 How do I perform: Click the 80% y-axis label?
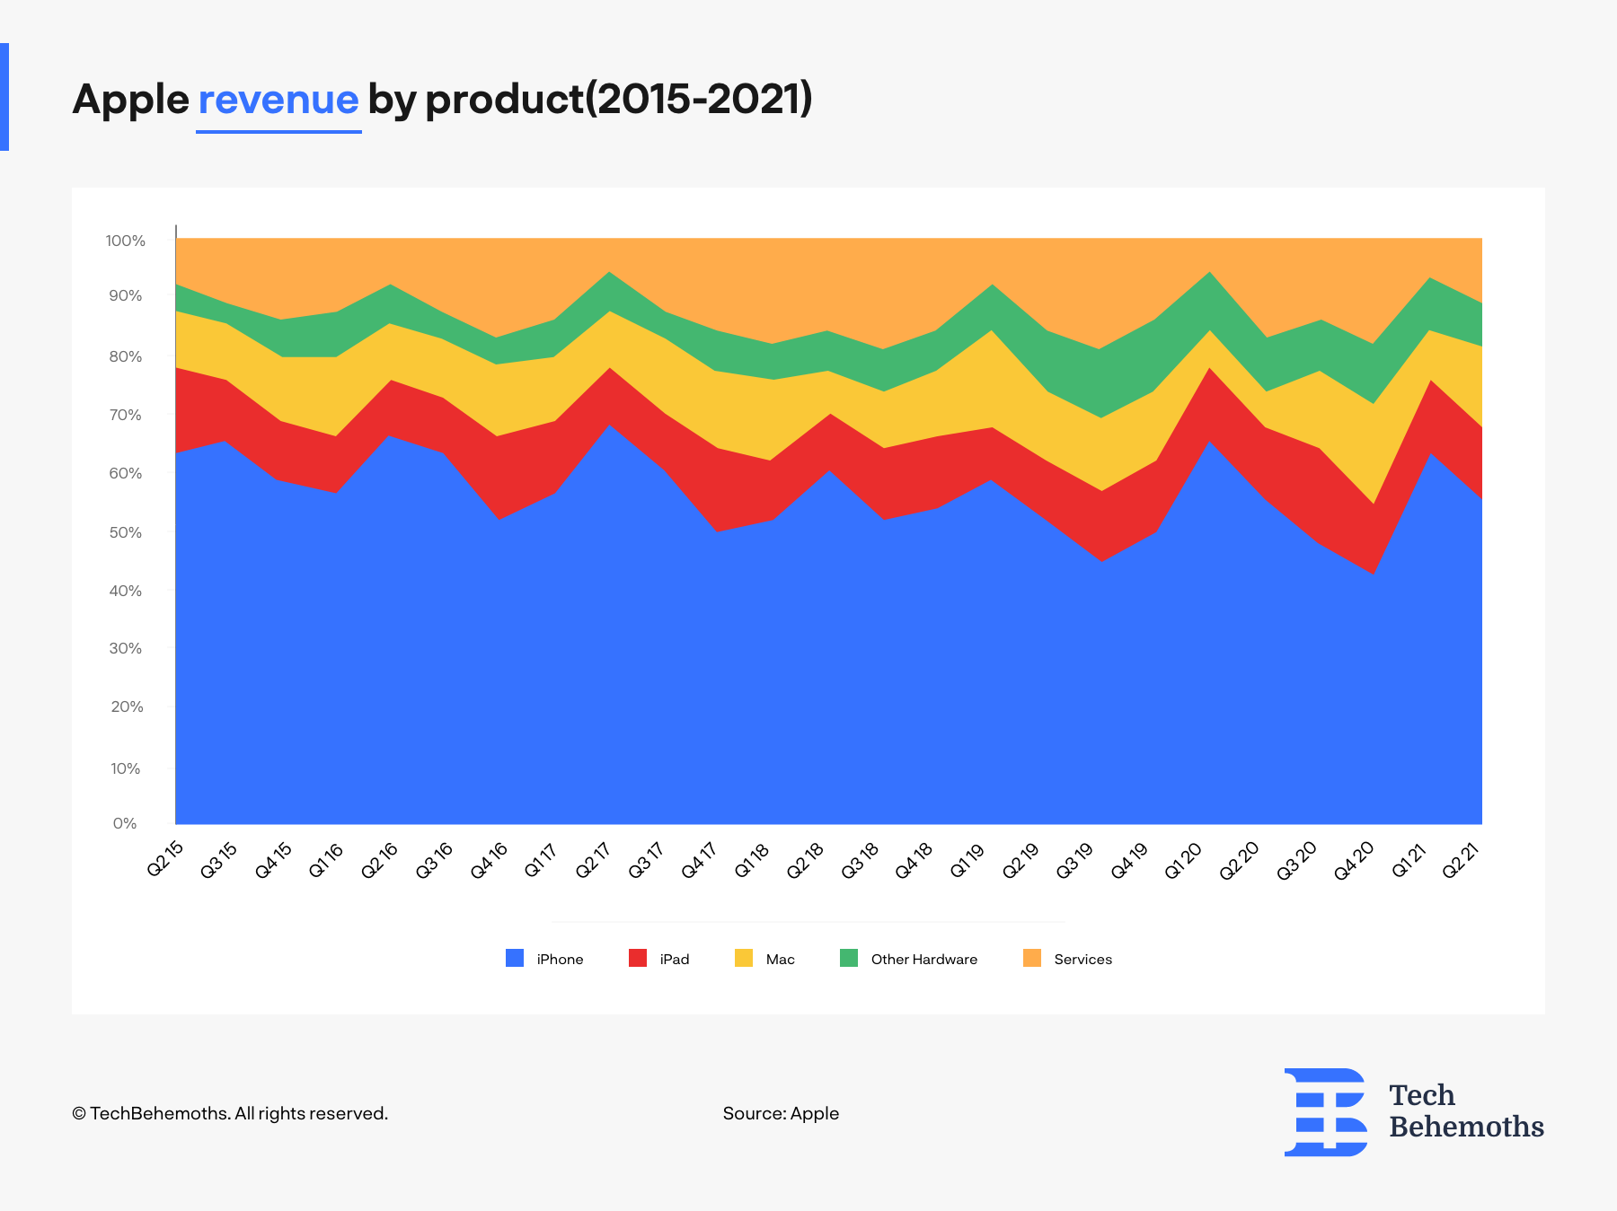pos(126,356)
